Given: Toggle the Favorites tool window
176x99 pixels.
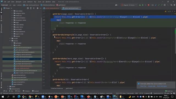Looking at the screenshot, I should tap(1, 85).
